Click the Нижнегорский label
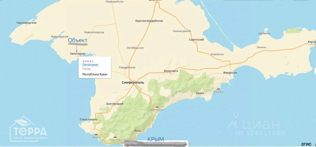 [182, 31]
